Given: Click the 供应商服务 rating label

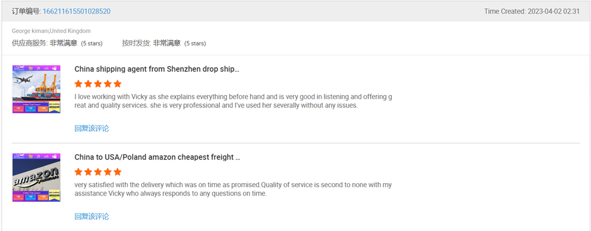Looking at the screenshot, I should pos(30,43).
